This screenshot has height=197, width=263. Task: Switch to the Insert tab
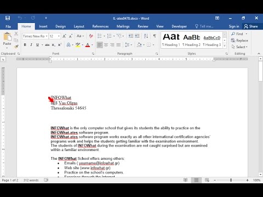(x=43, y=26)
